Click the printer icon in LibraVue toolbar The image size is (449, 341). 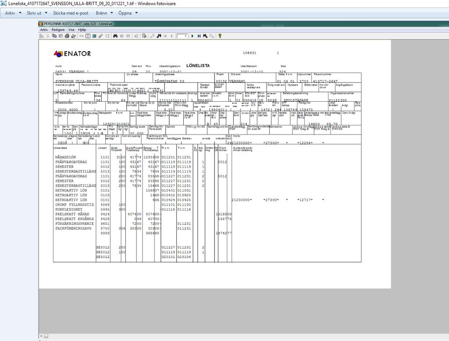(67, 36)
